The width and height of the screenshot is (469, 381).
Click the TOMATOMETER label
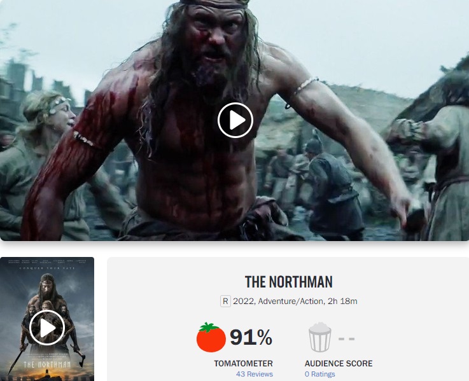[x=244, y=364]
